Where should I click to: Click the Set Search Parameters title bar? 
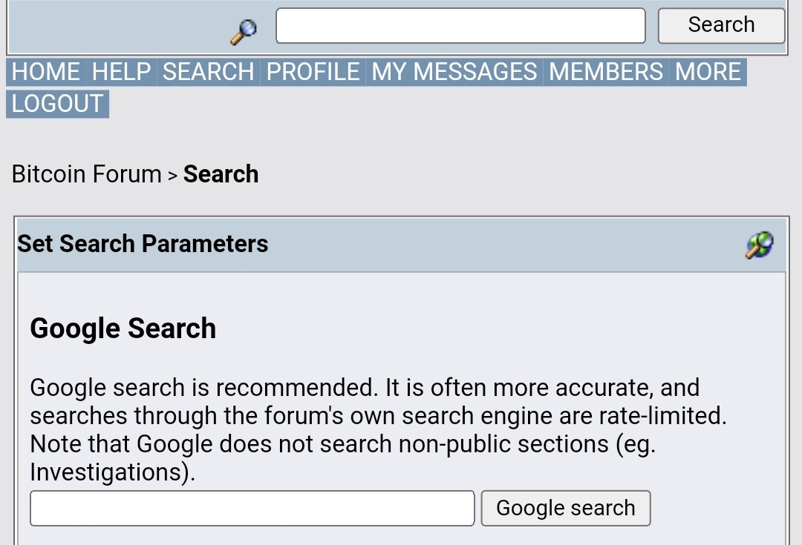[x=402, y=245]
